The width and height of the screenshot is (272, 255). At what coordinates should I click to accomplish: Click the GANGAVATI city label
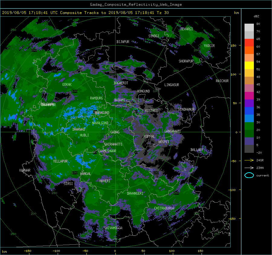pyautogui.click(x=173, y=131)
